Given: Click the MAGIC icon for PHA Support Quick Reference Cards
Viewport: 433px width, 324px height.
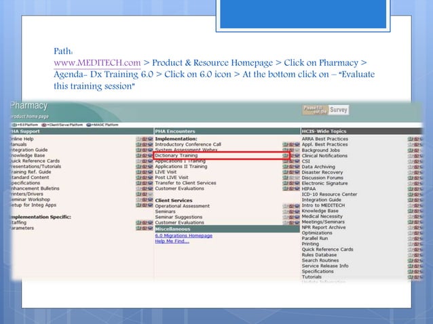Looking at the screenshot, I should (x=150, y=161).
